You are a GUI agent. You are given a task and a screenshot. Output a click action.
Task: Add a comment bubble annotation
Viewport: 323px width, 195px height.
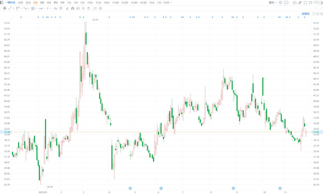tap(61, 8)
